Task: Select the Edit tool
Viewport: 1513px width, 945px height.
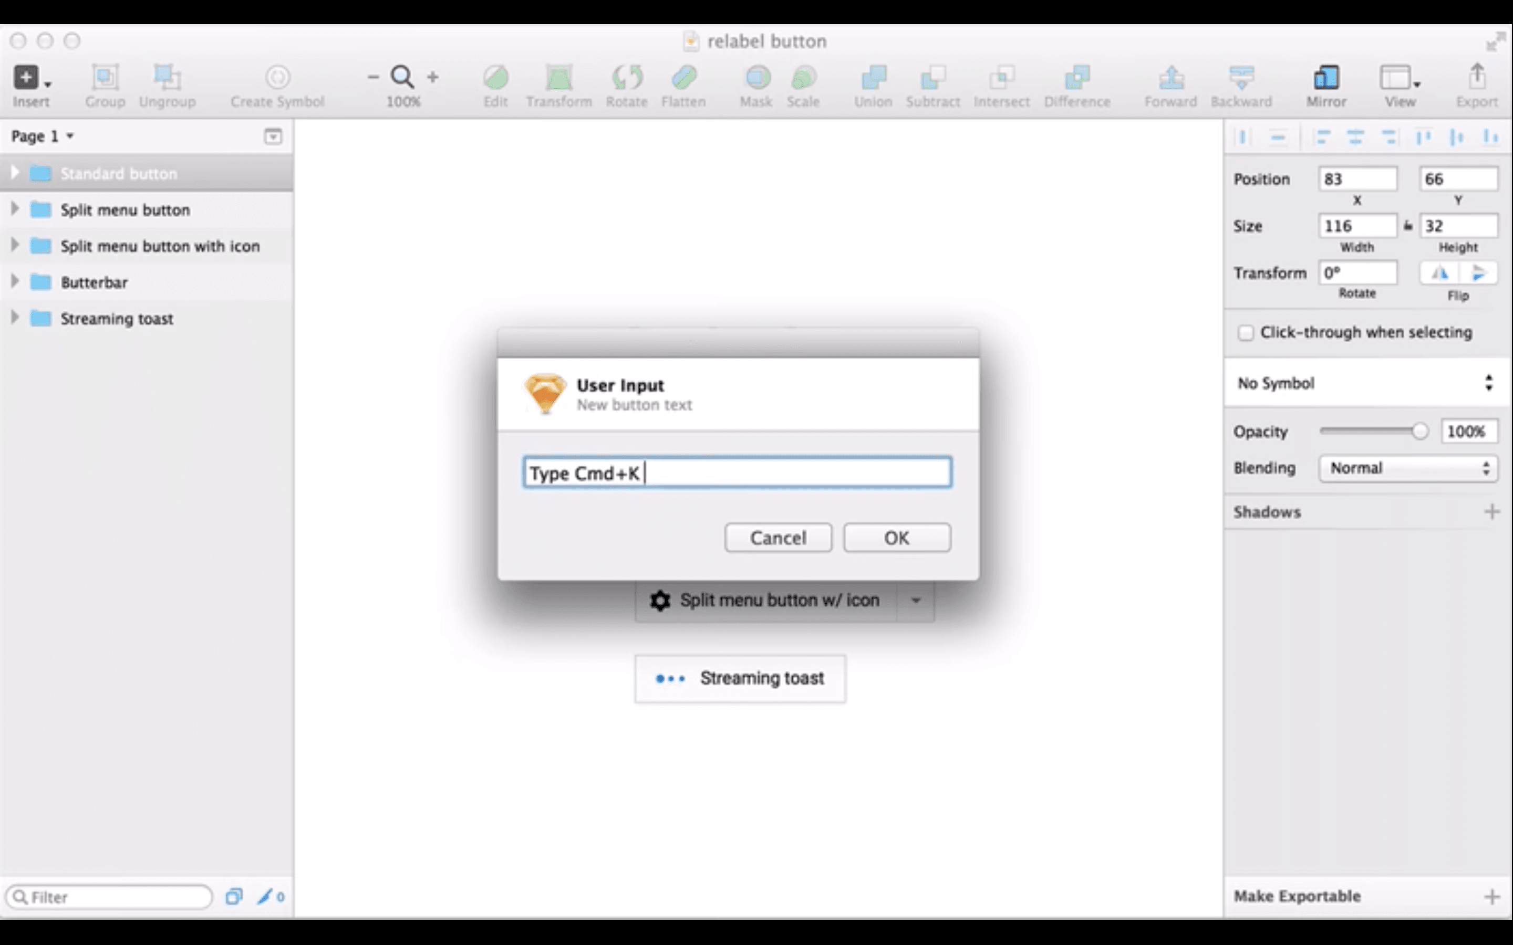Action: (496, 78)
